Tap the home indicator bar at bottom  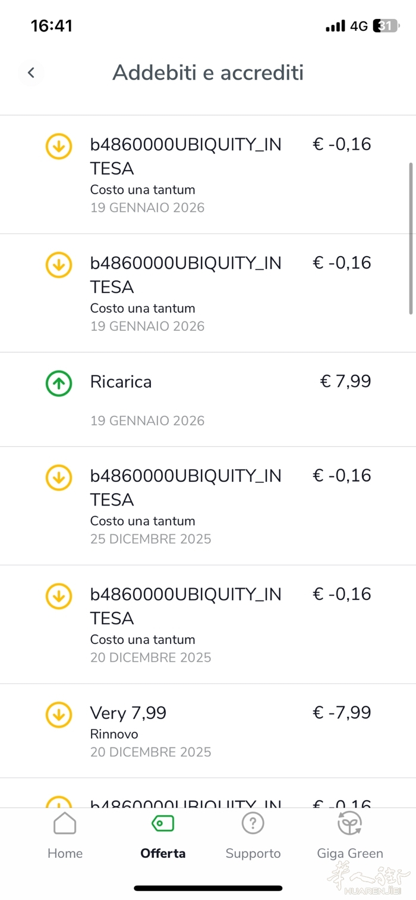tap(208, 888)
